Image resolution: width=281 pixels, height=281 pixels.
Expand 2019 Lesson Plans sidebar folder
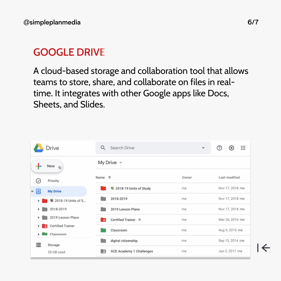click(39, 218)
